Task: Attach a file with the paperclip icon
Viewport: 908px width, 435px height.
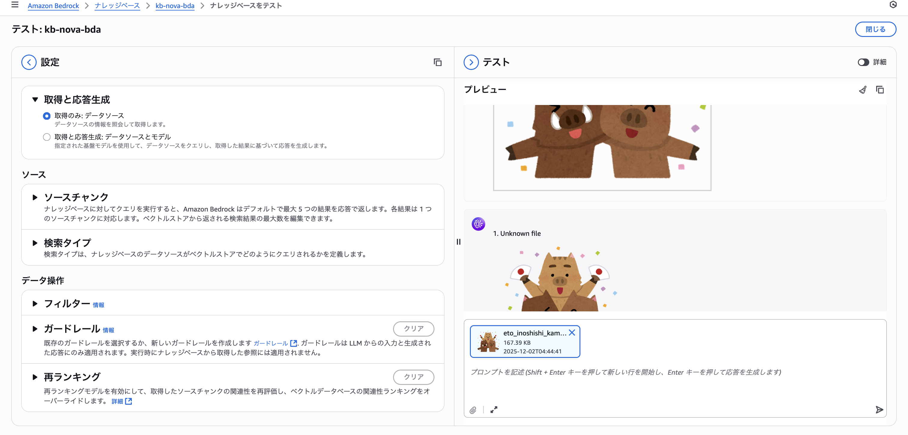Action: pyautogui.click(x=473, y=409)
